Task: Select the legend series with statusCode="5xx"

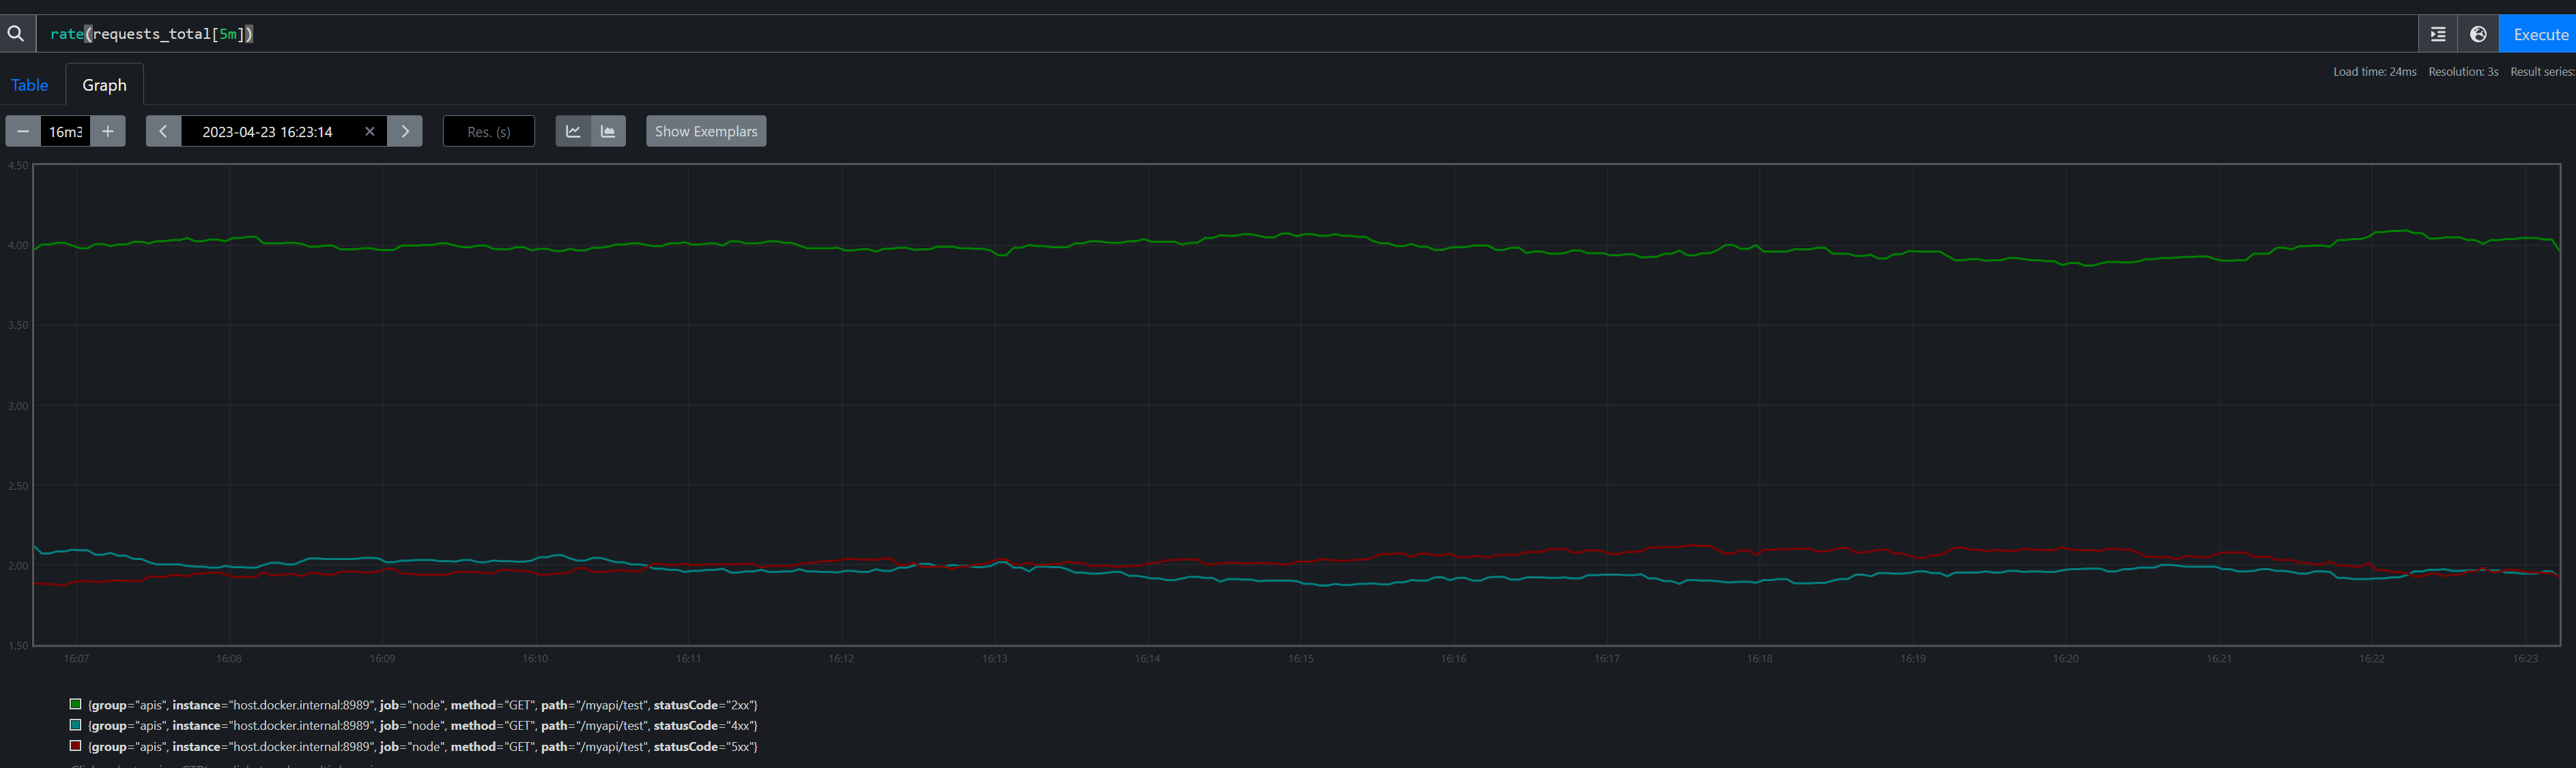Action: click(423, 747)
